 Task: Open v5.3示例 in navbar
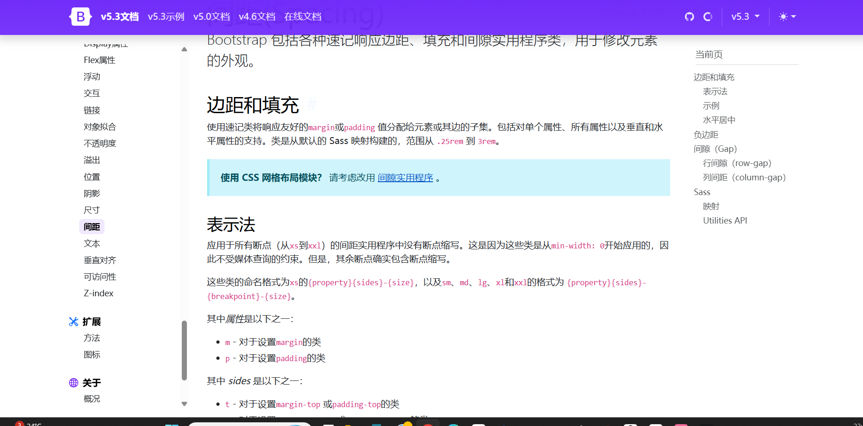tap(166, 17)
